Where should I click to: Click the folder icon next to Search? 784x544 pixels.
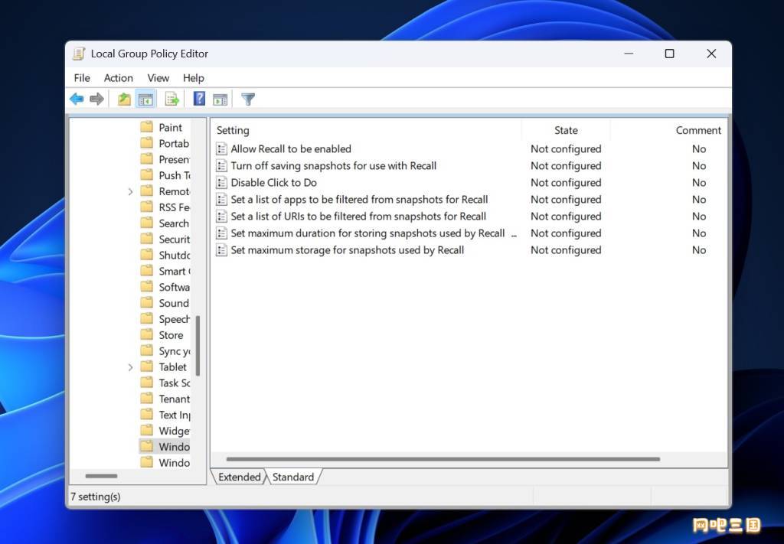pyautogui.click(x=146, y=223)
